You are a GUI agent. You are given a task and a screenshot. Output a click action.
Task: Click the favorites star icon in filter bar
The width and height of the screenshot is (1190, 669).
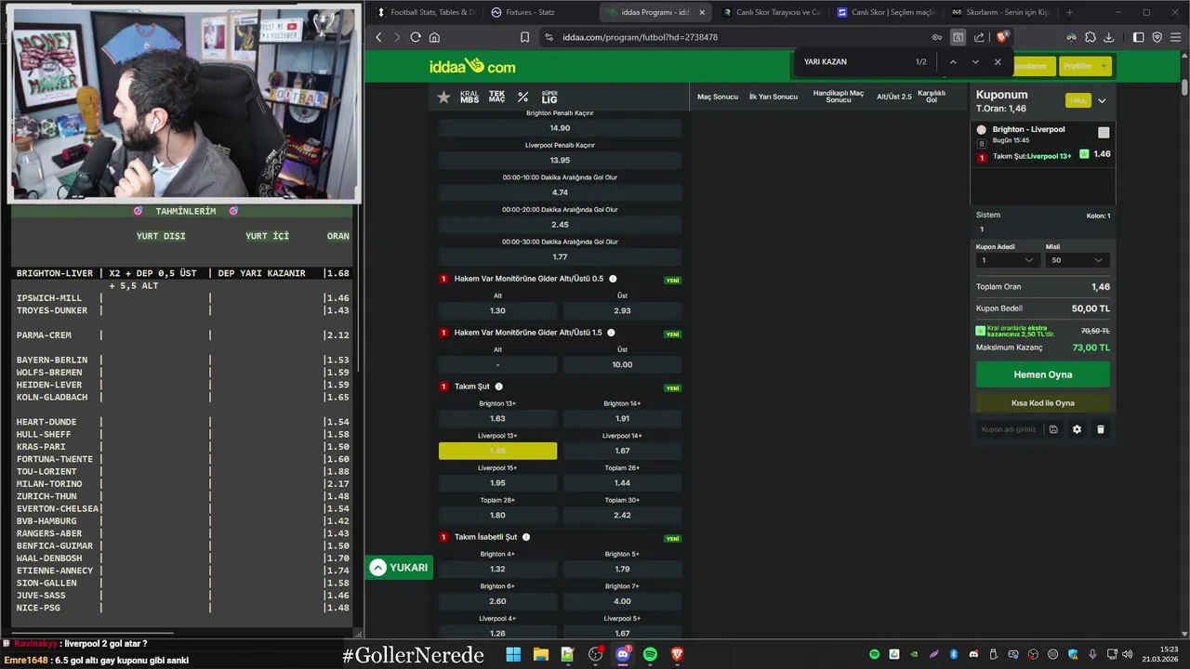[x=443, y=97]
